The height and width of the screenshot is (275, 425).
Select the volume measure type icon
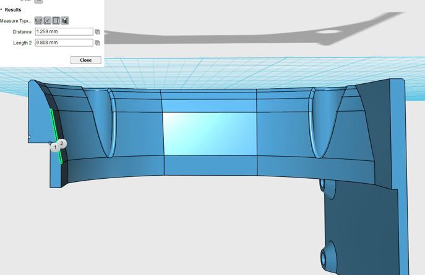(65, 20)
